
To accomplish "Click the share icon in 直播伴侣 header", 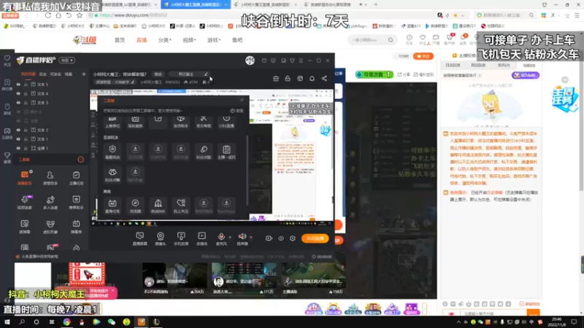I will tap(324, 79).
